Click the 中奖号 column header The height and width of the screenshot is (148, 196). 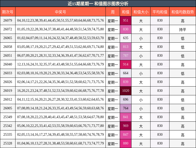point(60,12)
